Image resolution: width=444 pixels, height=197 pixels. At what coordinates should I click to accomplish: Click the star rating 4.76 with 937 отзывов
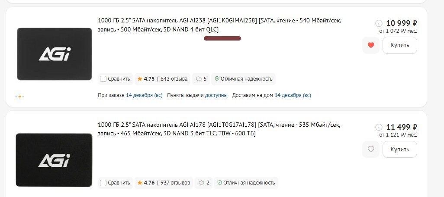tap(164, 183)
